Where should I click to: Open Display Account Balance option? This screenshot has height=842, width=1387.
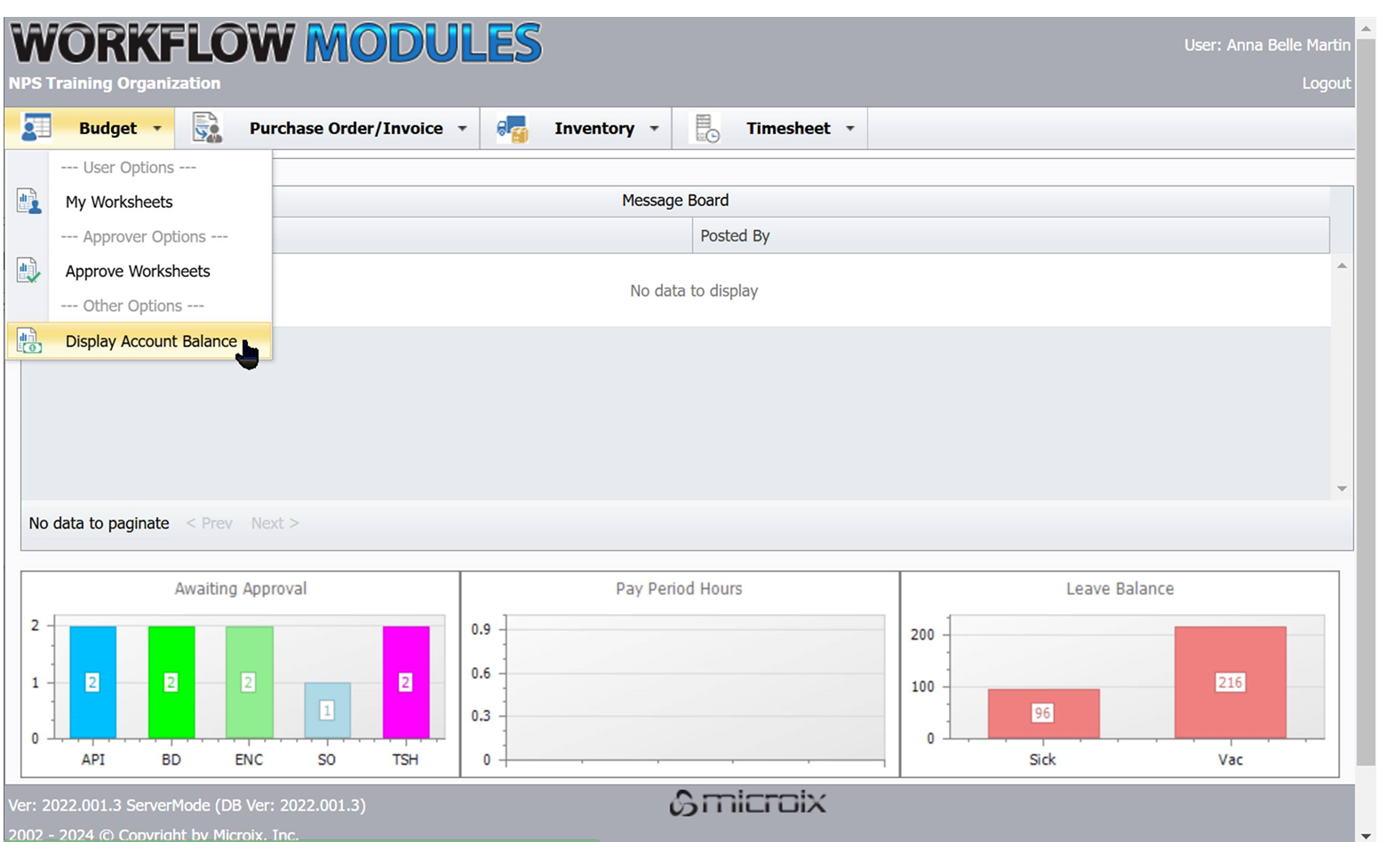[151, 341]
